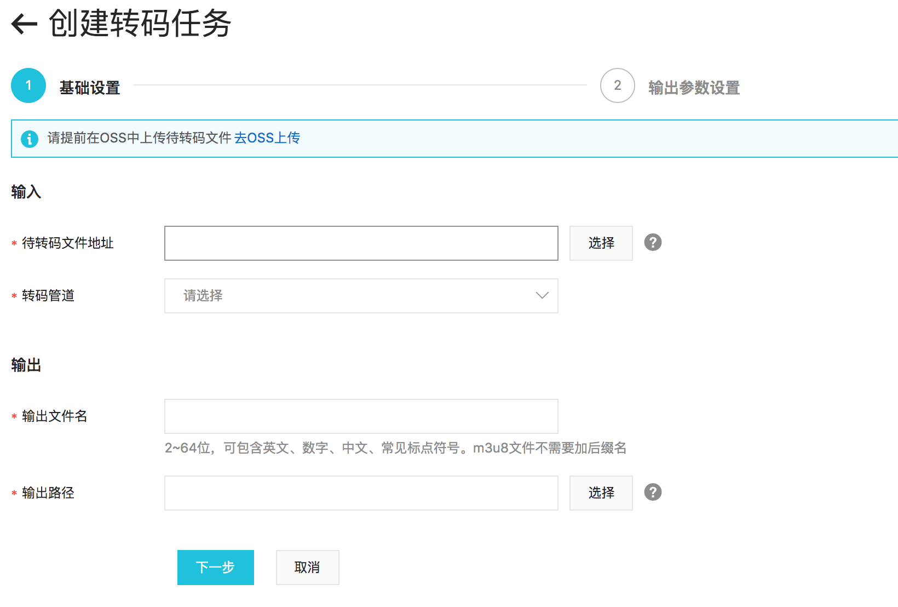898x607 pixels.
Task: Click the info icon in the OSS notice
Action: coord(30,139)
